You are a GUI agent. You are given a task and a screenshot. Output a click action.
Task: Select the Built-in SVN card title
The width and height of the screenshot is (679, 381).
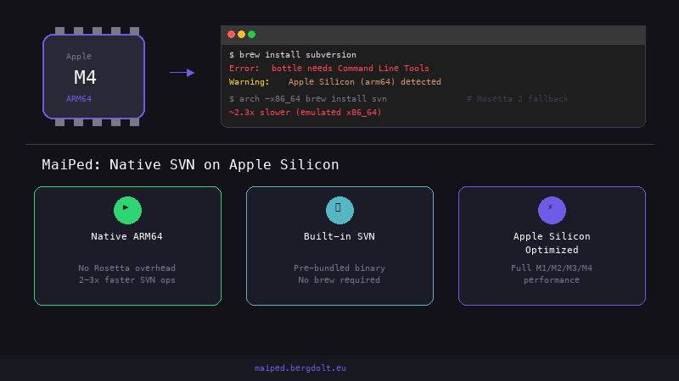(339, 236)
